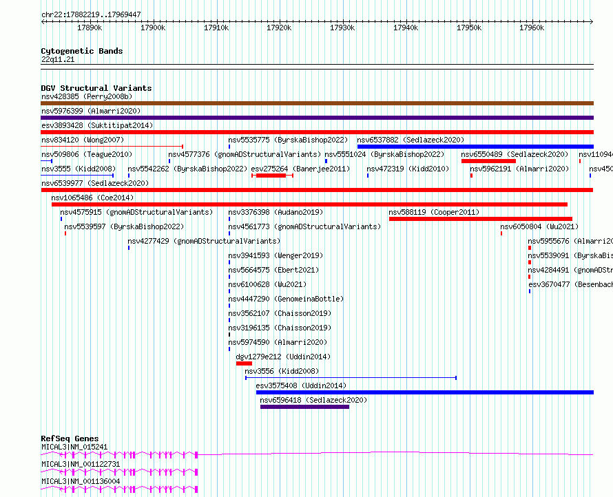Click nsv5974590 (Almarri2020) label
This screenshot has height=497, width=613.
[x=278, y=342]
